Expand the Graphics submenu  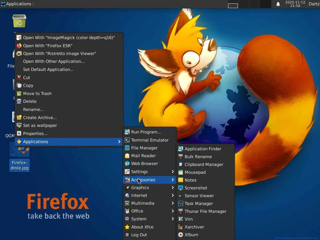[x=149, y=187]
